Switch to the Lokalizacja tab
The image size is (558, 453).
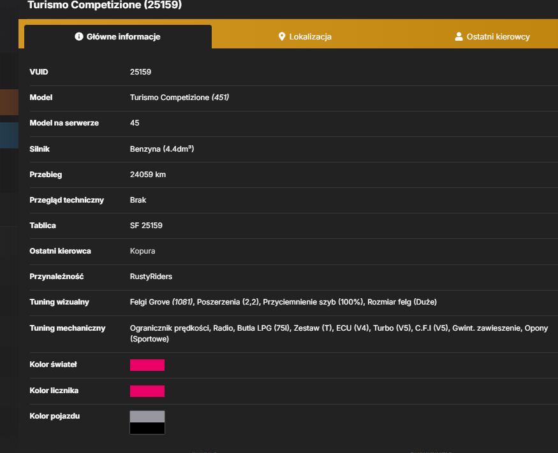[305, 36]
